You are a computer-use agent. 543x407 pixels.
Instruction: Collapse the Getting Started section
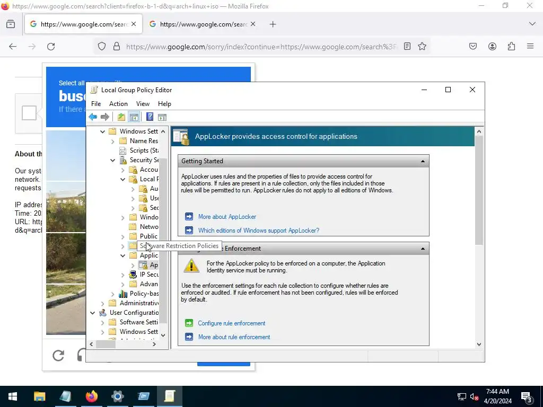pos(423,161)
